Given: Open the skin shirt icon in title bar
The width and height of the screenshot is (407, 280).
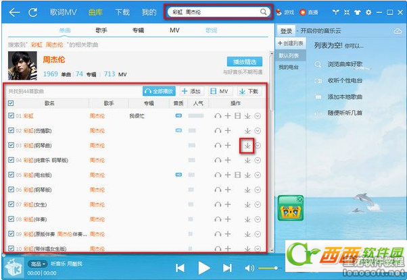Looking at the screenshot, I should pyautogui.click(x=358, y=12).
